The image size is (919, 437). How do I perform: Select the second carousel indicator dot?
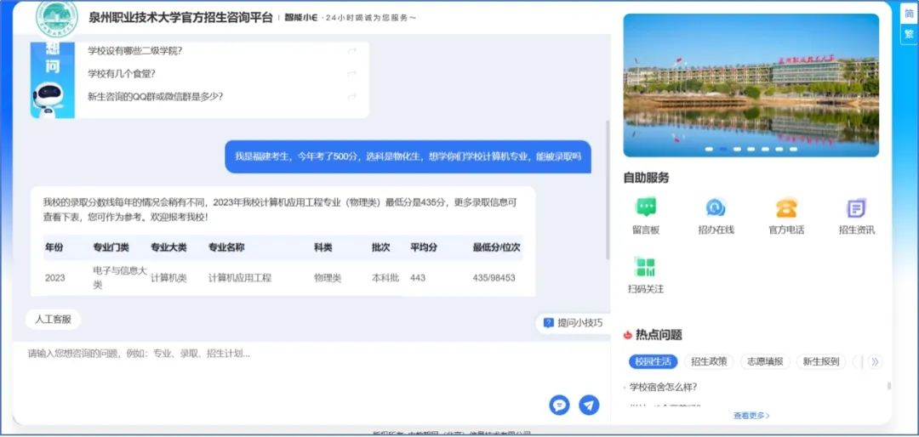point(723,149)
